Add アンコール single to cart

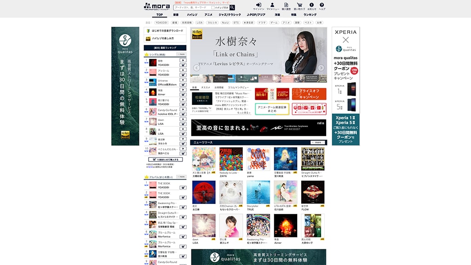pos(183,75)
